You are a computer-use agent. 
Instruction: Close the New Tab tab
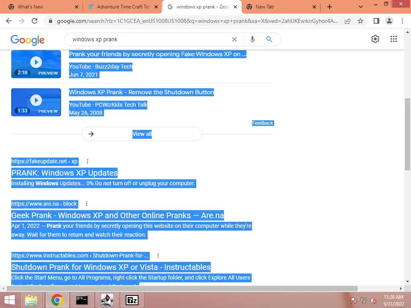pyautogui.click(x=314, y=7)
